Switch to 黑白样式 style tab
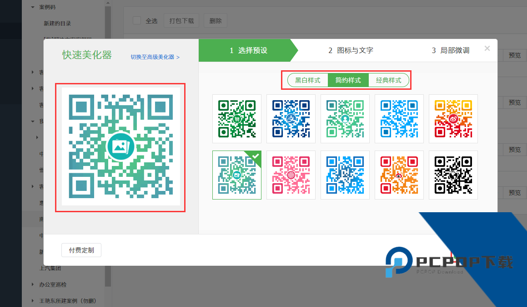 pos(307,80)
